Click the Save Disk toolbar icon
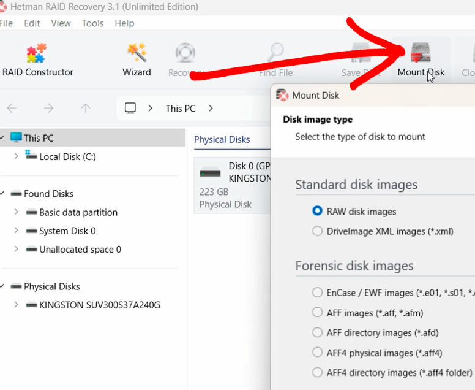The image size is (475, 390). (x=361, y=52)
